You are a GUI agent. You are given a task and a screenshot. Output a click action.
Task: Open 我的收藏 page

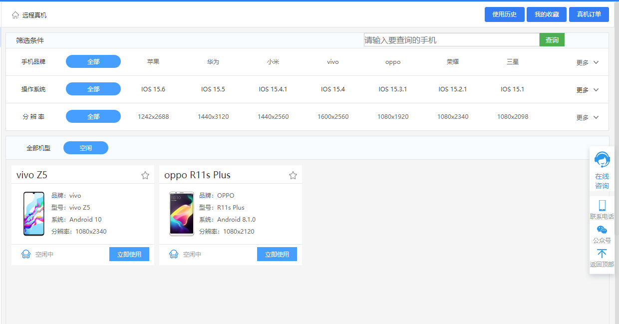[x=547, y=14]
